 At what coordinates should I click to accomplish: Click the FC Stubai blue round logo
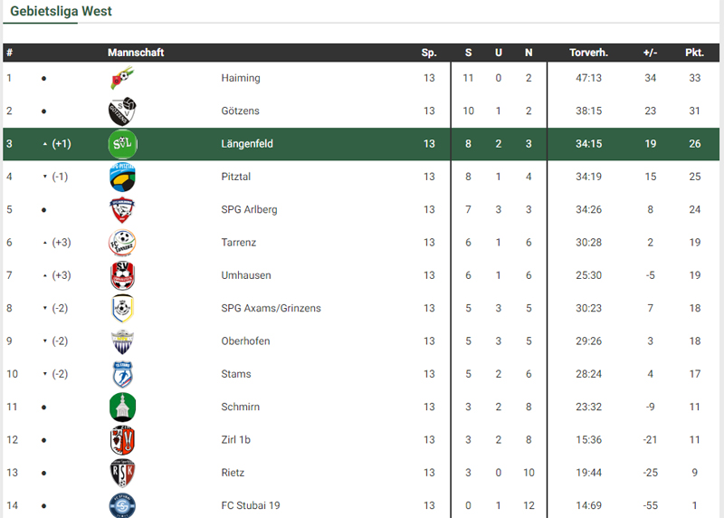point(122,505)
